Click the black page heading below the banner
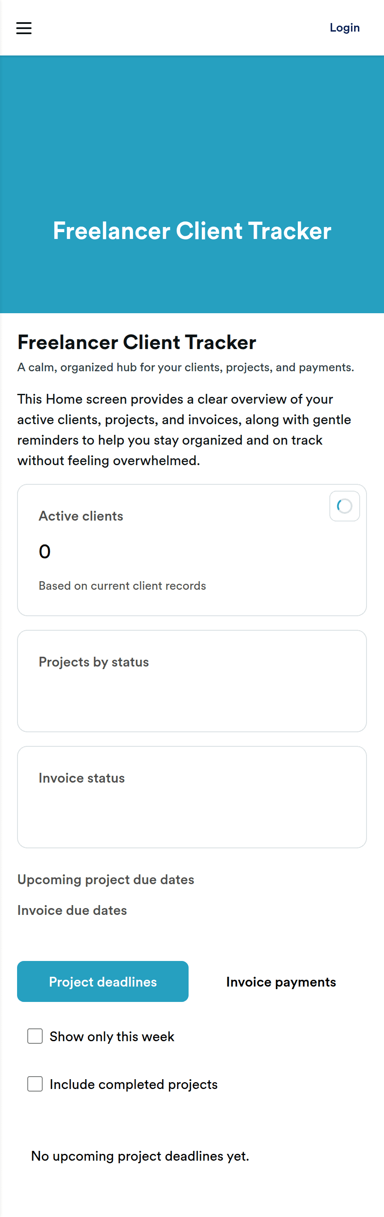 (137, 342)
